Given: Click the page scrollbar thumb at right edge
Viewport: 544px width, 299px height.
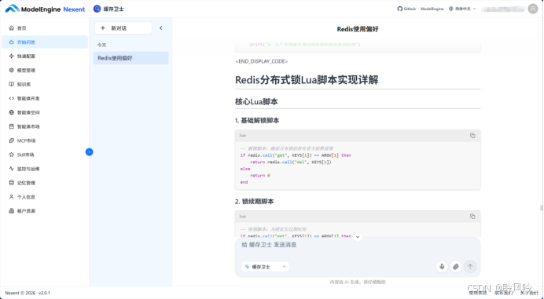Looking at the screenshot, I should (541, 208).
